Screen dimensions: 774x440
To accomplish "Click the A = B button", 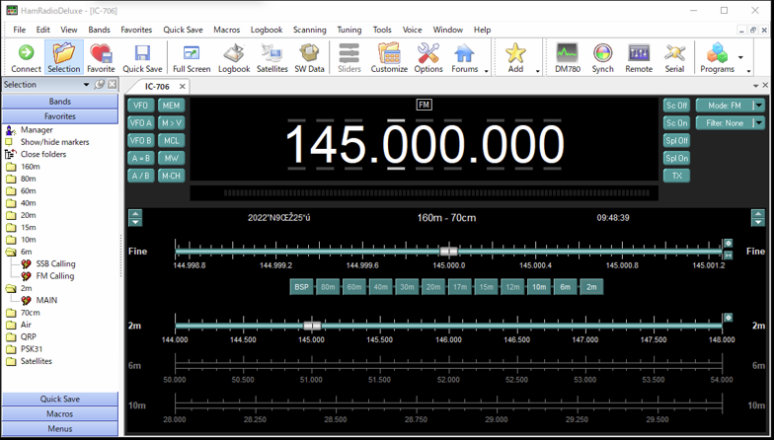I will click(140, 158).
